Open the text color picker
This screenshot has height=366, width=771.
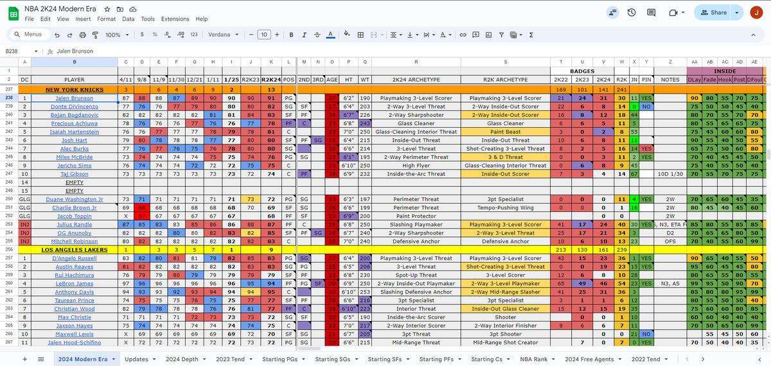(330, 35)
